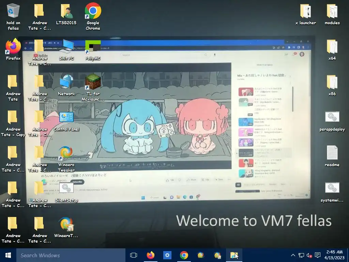Open the Winaero installer taskbar icon
The image size is (349, 262).
(217, 255)
